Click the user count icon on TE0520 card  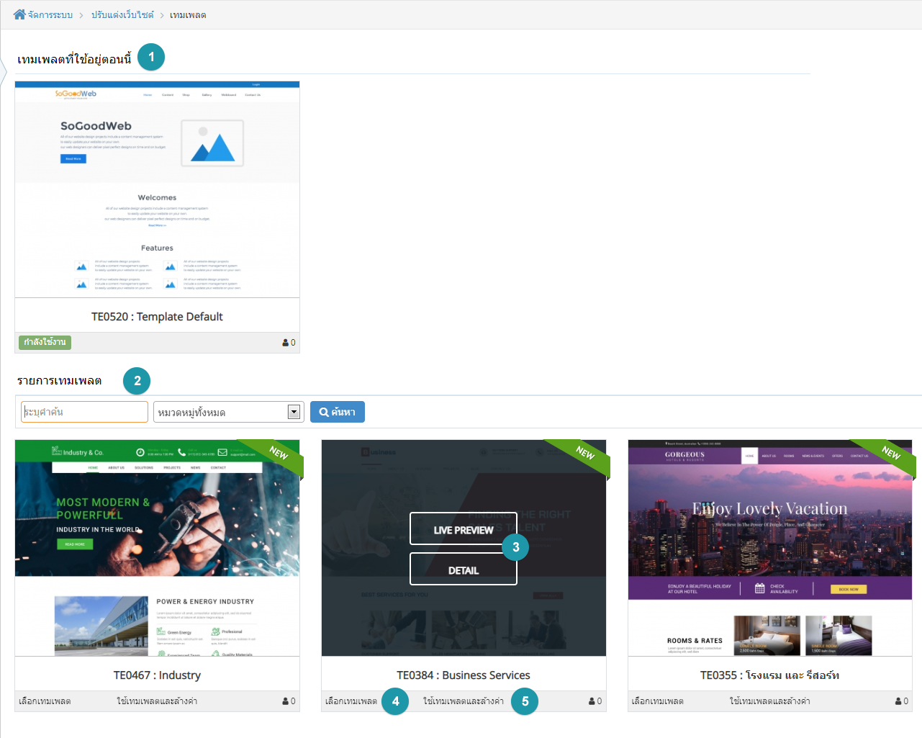click(286, 343)
